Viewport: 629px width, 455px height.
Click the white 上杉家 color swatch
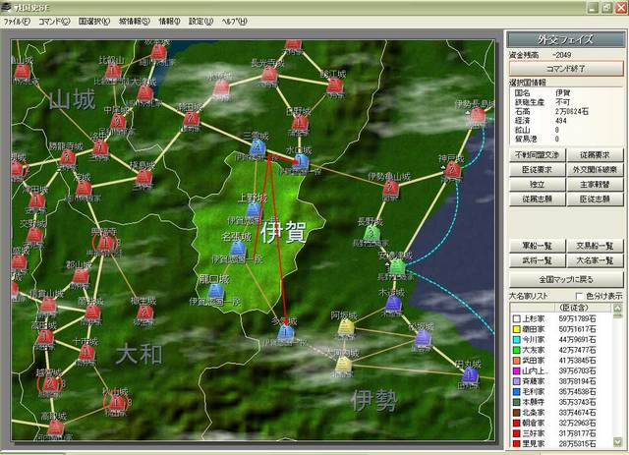click(x=517, y=319)
